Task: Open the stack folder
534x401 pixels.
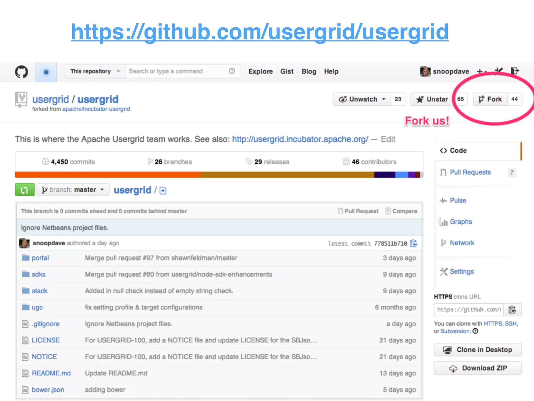Action: pos(39,291)
